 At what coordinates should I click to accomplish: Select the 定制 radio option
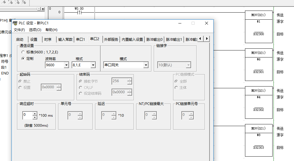(x=23, y=58)
